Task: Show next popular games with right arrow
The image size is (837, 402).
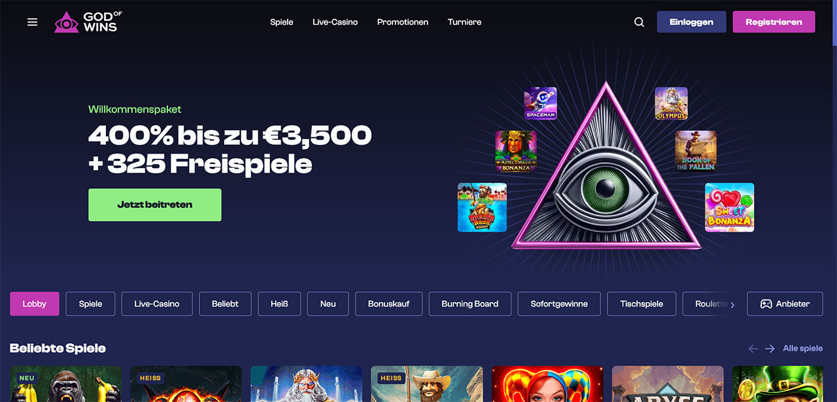Action: 770,348
